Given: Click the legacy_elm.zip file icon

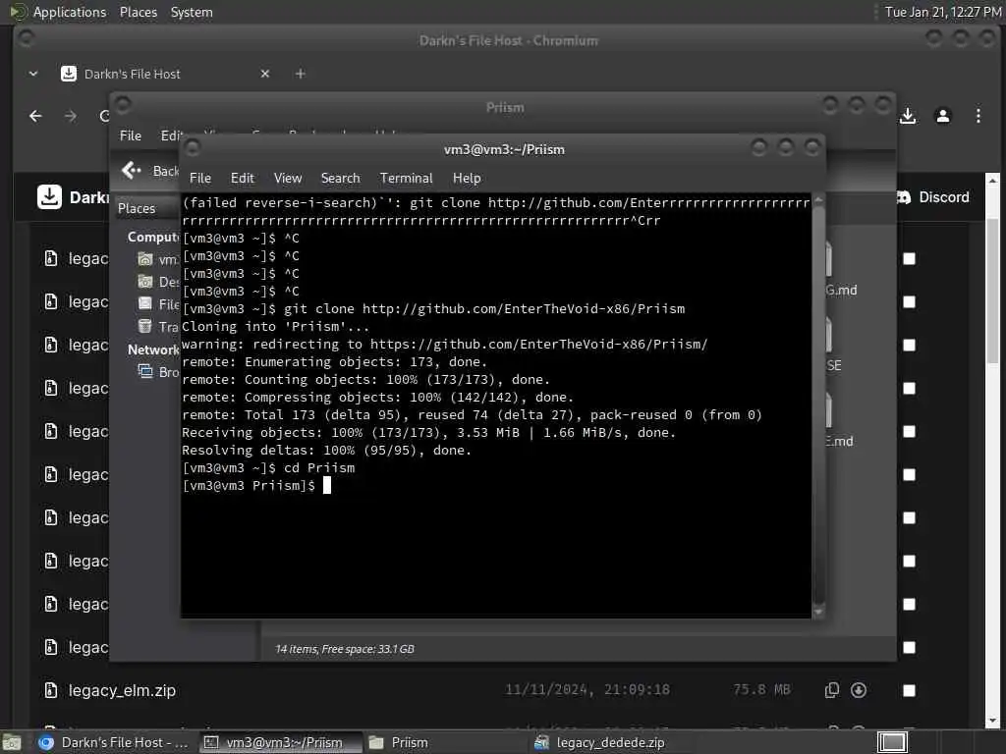Looking at the screenshot, I should pos(51,690).
